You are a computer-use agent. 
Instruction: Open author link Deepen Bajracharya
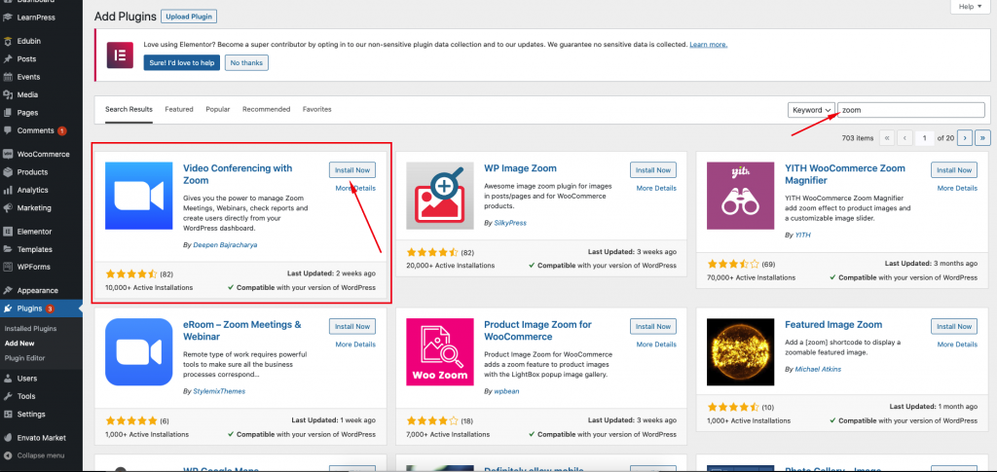pyautogui.click(x=225, y=244)
